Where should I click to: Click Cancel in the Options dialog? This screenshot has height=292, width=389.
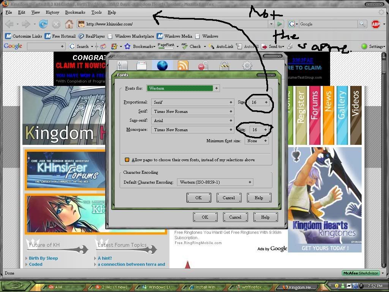[x=235, y=217]
